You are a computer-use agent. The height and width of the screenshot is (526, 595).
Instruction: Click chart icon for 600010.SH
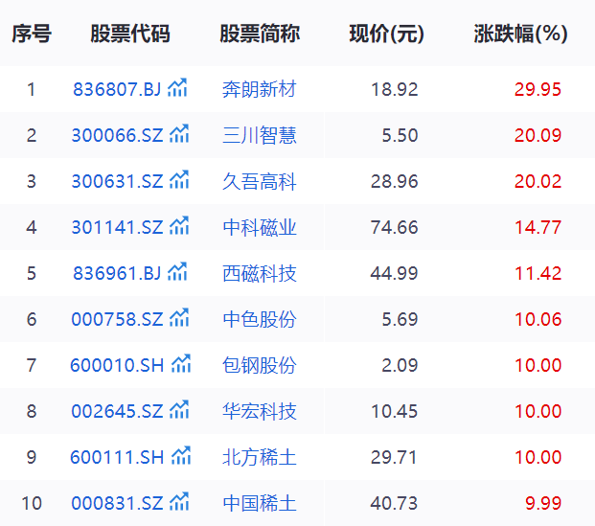click(x=181, y=365)
